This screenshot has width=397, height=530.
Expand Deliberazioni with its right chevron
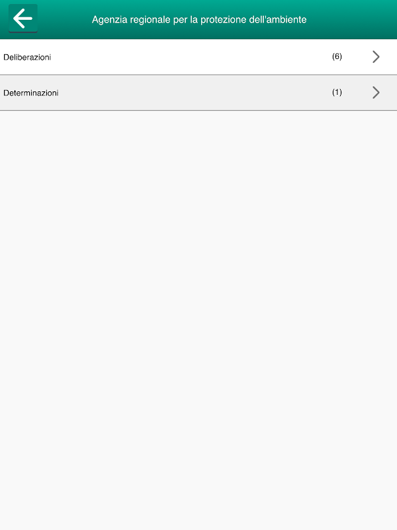[x=376, y=57]
